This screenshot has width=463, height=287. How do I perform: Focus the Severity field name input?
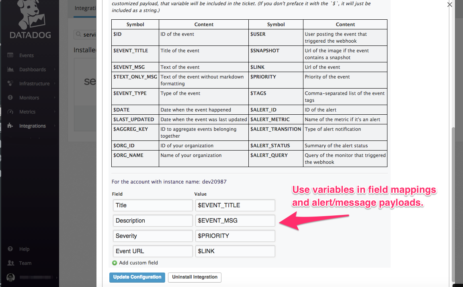152,236
